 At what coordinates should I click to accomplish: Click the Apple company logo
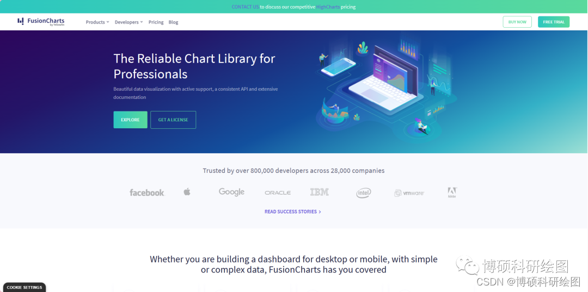point(187,192)
